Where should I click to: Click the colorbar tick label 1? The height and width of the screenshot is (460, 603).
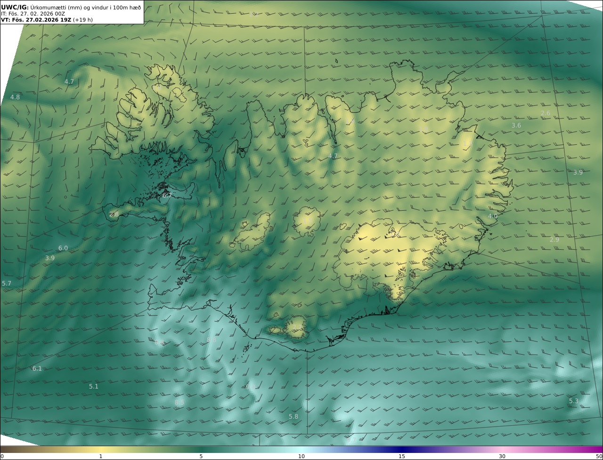101,456
